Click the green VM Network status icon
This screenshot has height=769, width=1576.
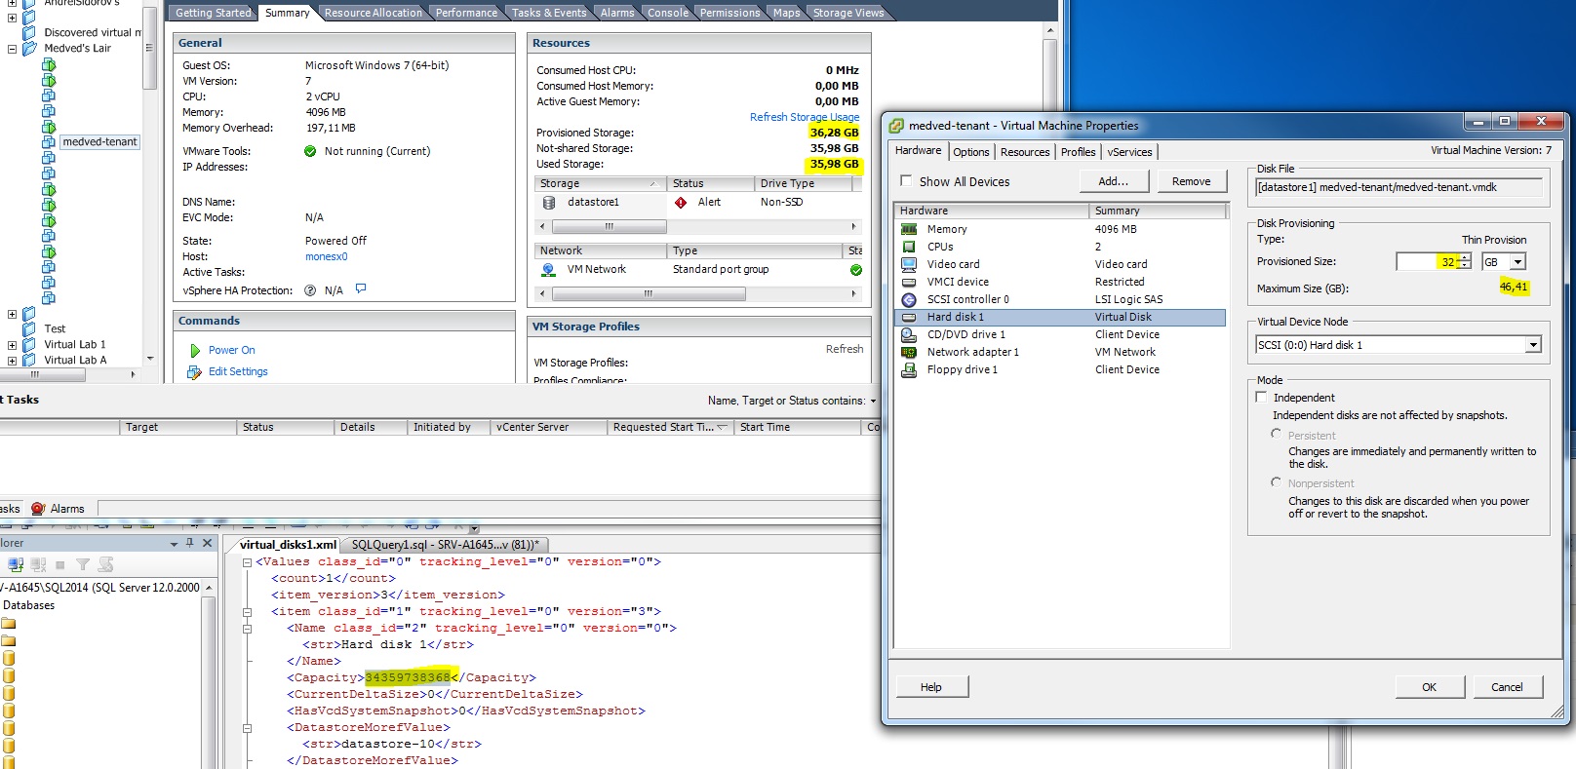coord(855,270)
